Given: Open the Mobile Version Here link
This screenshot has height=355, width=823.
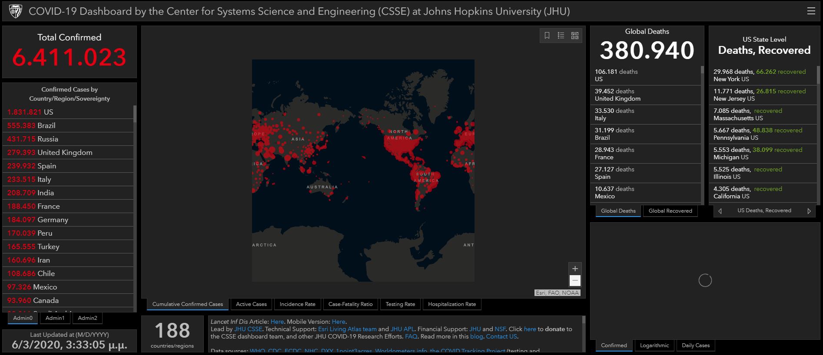Looking at the screenshot, I should click(x=338, y=322).
